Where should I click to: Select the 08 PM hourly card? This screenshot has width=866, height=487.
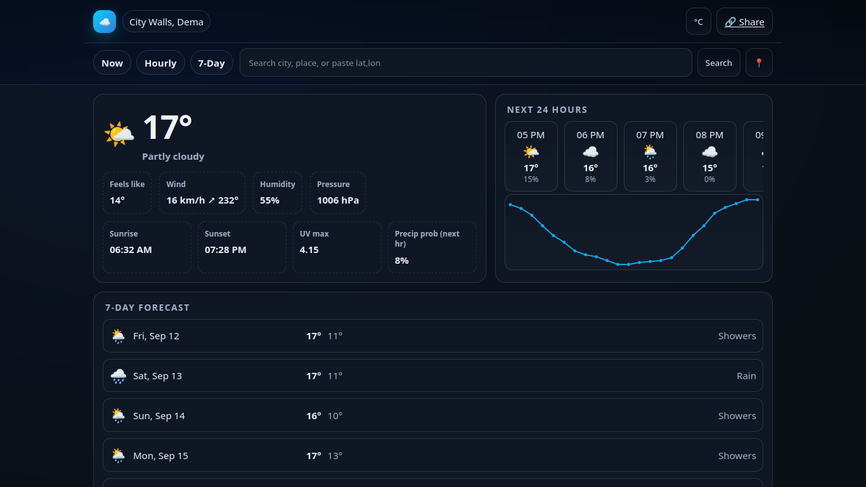[709, 156]
